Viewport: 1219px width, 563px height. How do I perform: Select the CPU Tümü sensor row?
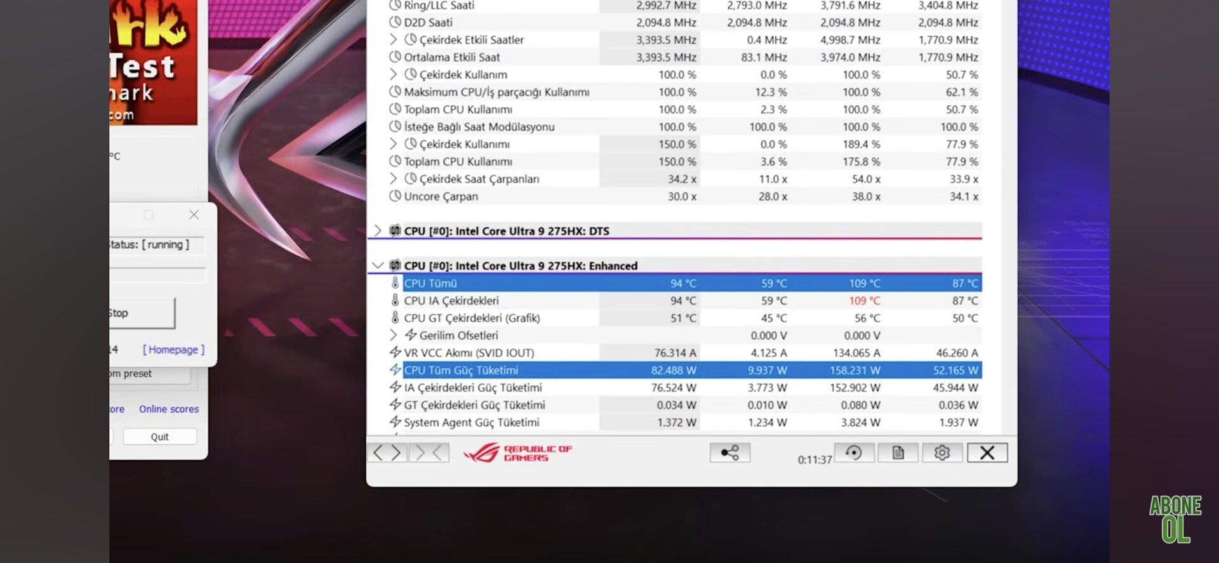pyautogui.click(x=692, y=283)
